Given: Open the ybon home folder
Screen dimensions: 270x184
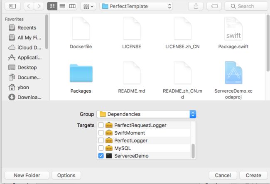Looking at the screenshot, I should (19, 88).
